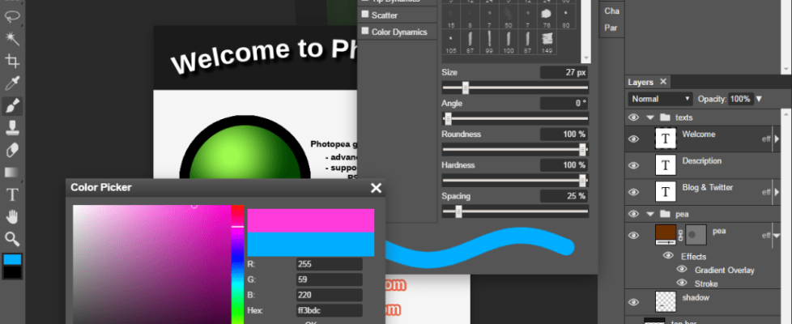Click the brush Size value field
Image resolution: width=792 pixels, height=324 pixels.
pos(564,72)
